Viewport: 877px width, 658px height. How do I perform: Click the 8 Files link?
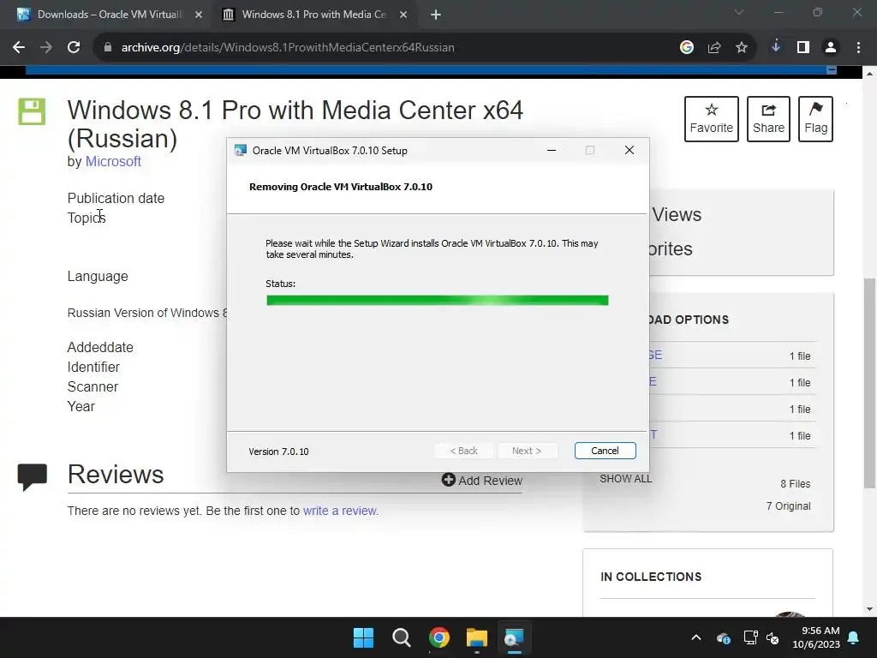coord(796,484)
